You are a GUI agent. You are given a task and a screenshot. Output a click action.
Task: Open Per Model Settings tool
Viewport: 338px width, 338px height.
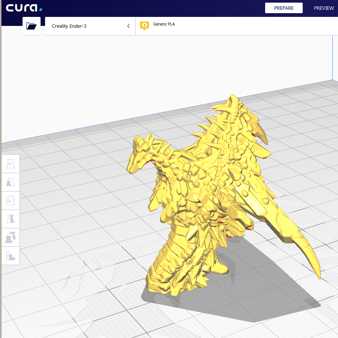coord(11,237)
